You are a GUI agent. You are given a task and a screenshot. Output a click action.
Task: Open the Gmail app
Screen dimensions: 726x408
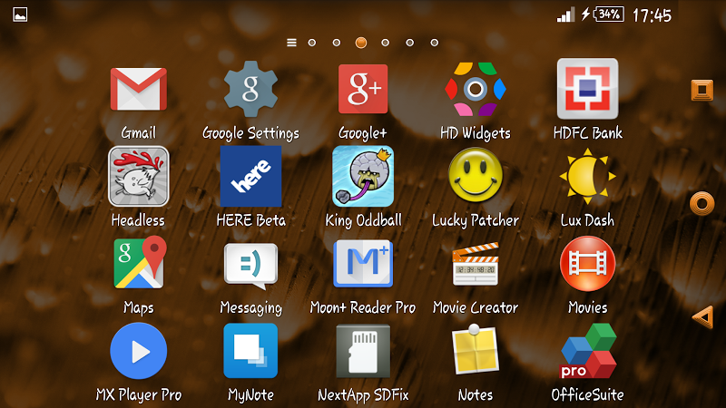pyautogui.click(x=139, y=89)
